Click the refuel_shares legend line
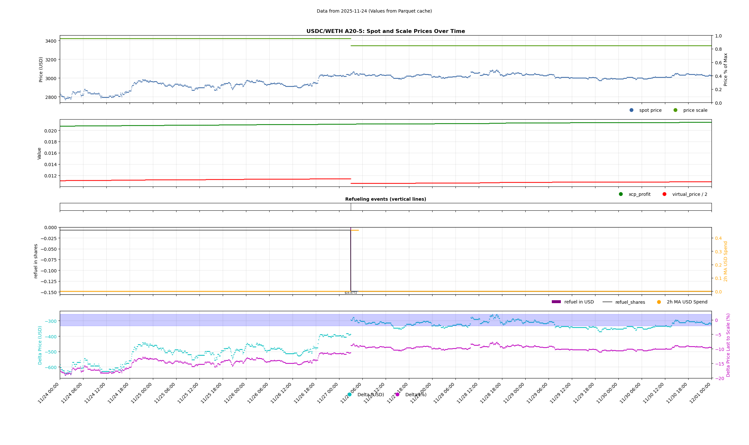This screenshot has height=445, width=749. coord(607,302)
